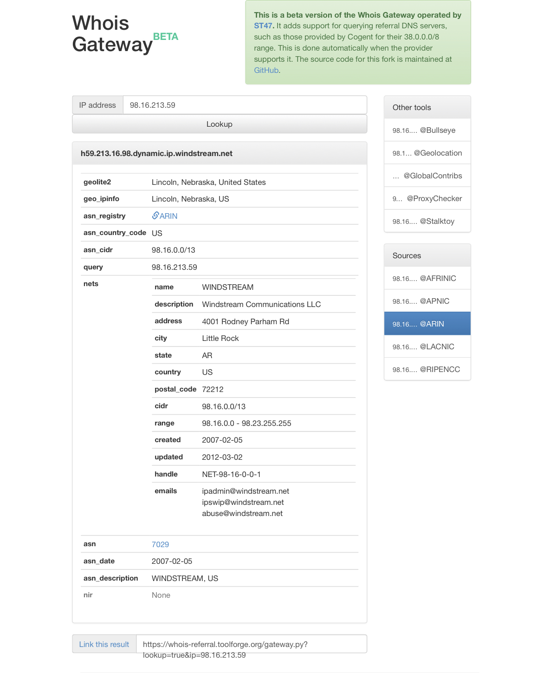The width and height of the screenshot is (543, 673).
Task: Click the Link this result link
Action: pyautogui.click(x=104, y=644)
